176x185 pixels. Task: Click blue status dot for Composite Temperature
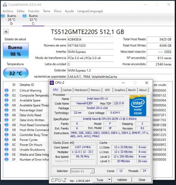[6, 95]
